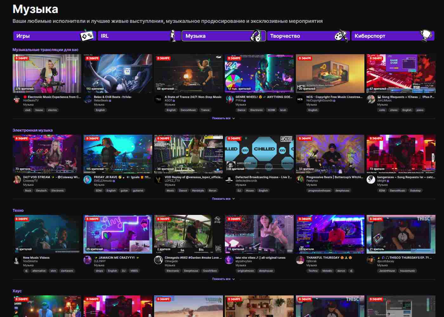Switch to the Игры category tab
The image size is (444, 317).
(54, 36)
